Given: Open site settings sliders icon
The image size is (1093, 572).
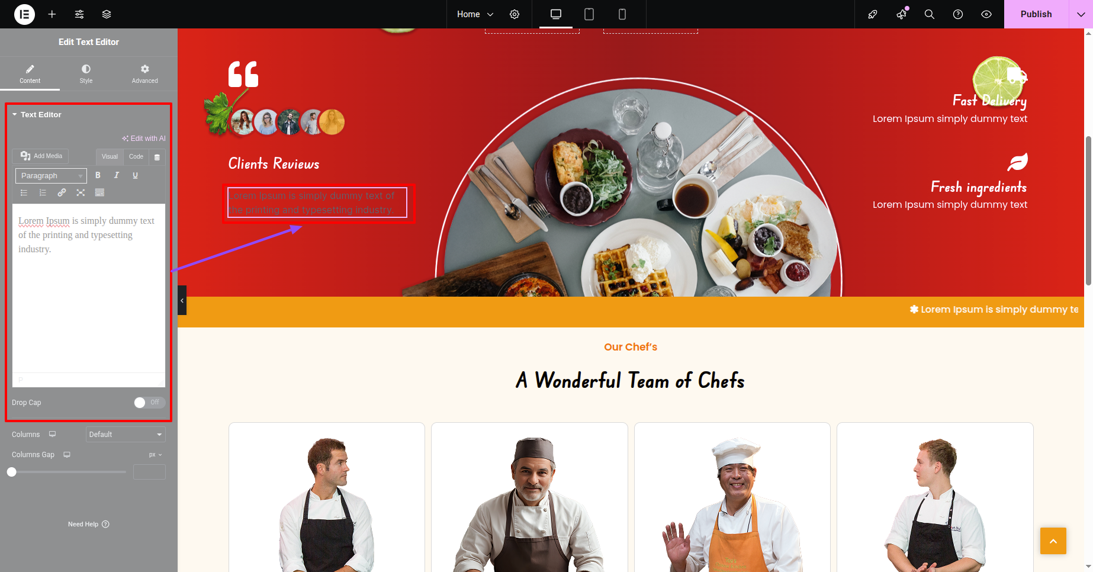Looking at the screenshot, I should 79,14.
